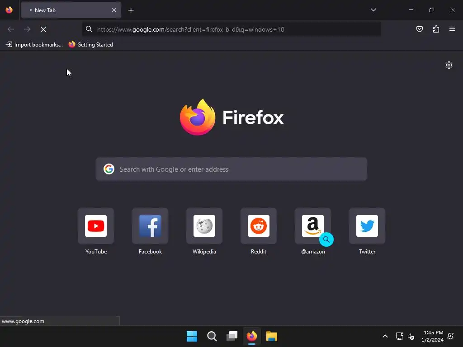This screenshot has height=347, width=463.
Task: Open Windows Start menu
Action: (192, 336)
